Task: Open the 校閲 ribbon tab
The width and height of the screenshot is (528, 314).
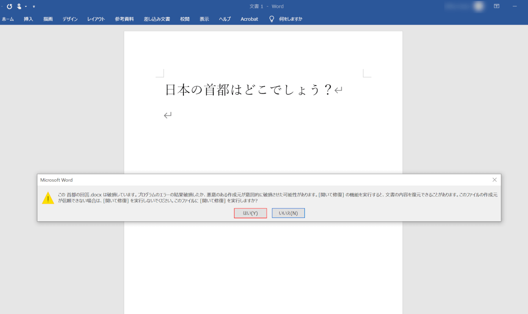Action: pyautogui.click(x=185, y=19)
